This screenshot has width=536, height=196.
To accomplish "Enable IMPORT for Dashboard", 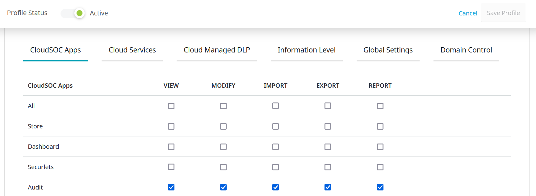I will coord(275,147).
